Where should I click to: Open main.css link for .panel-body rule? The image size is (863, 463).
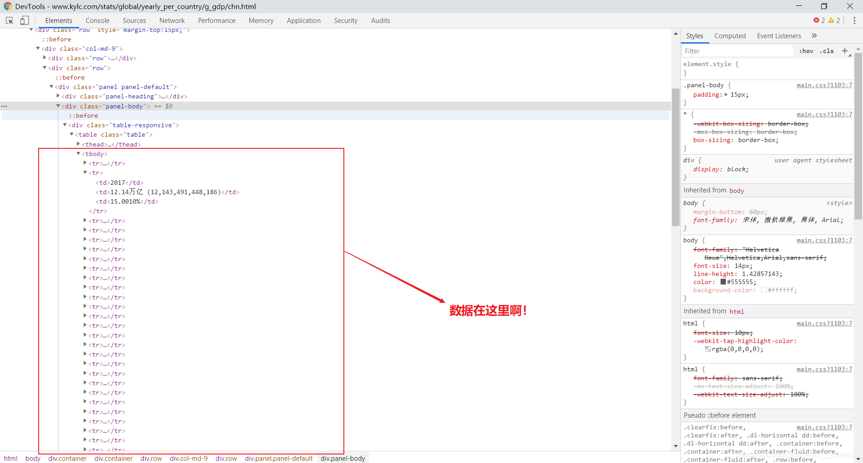point(824,85)
